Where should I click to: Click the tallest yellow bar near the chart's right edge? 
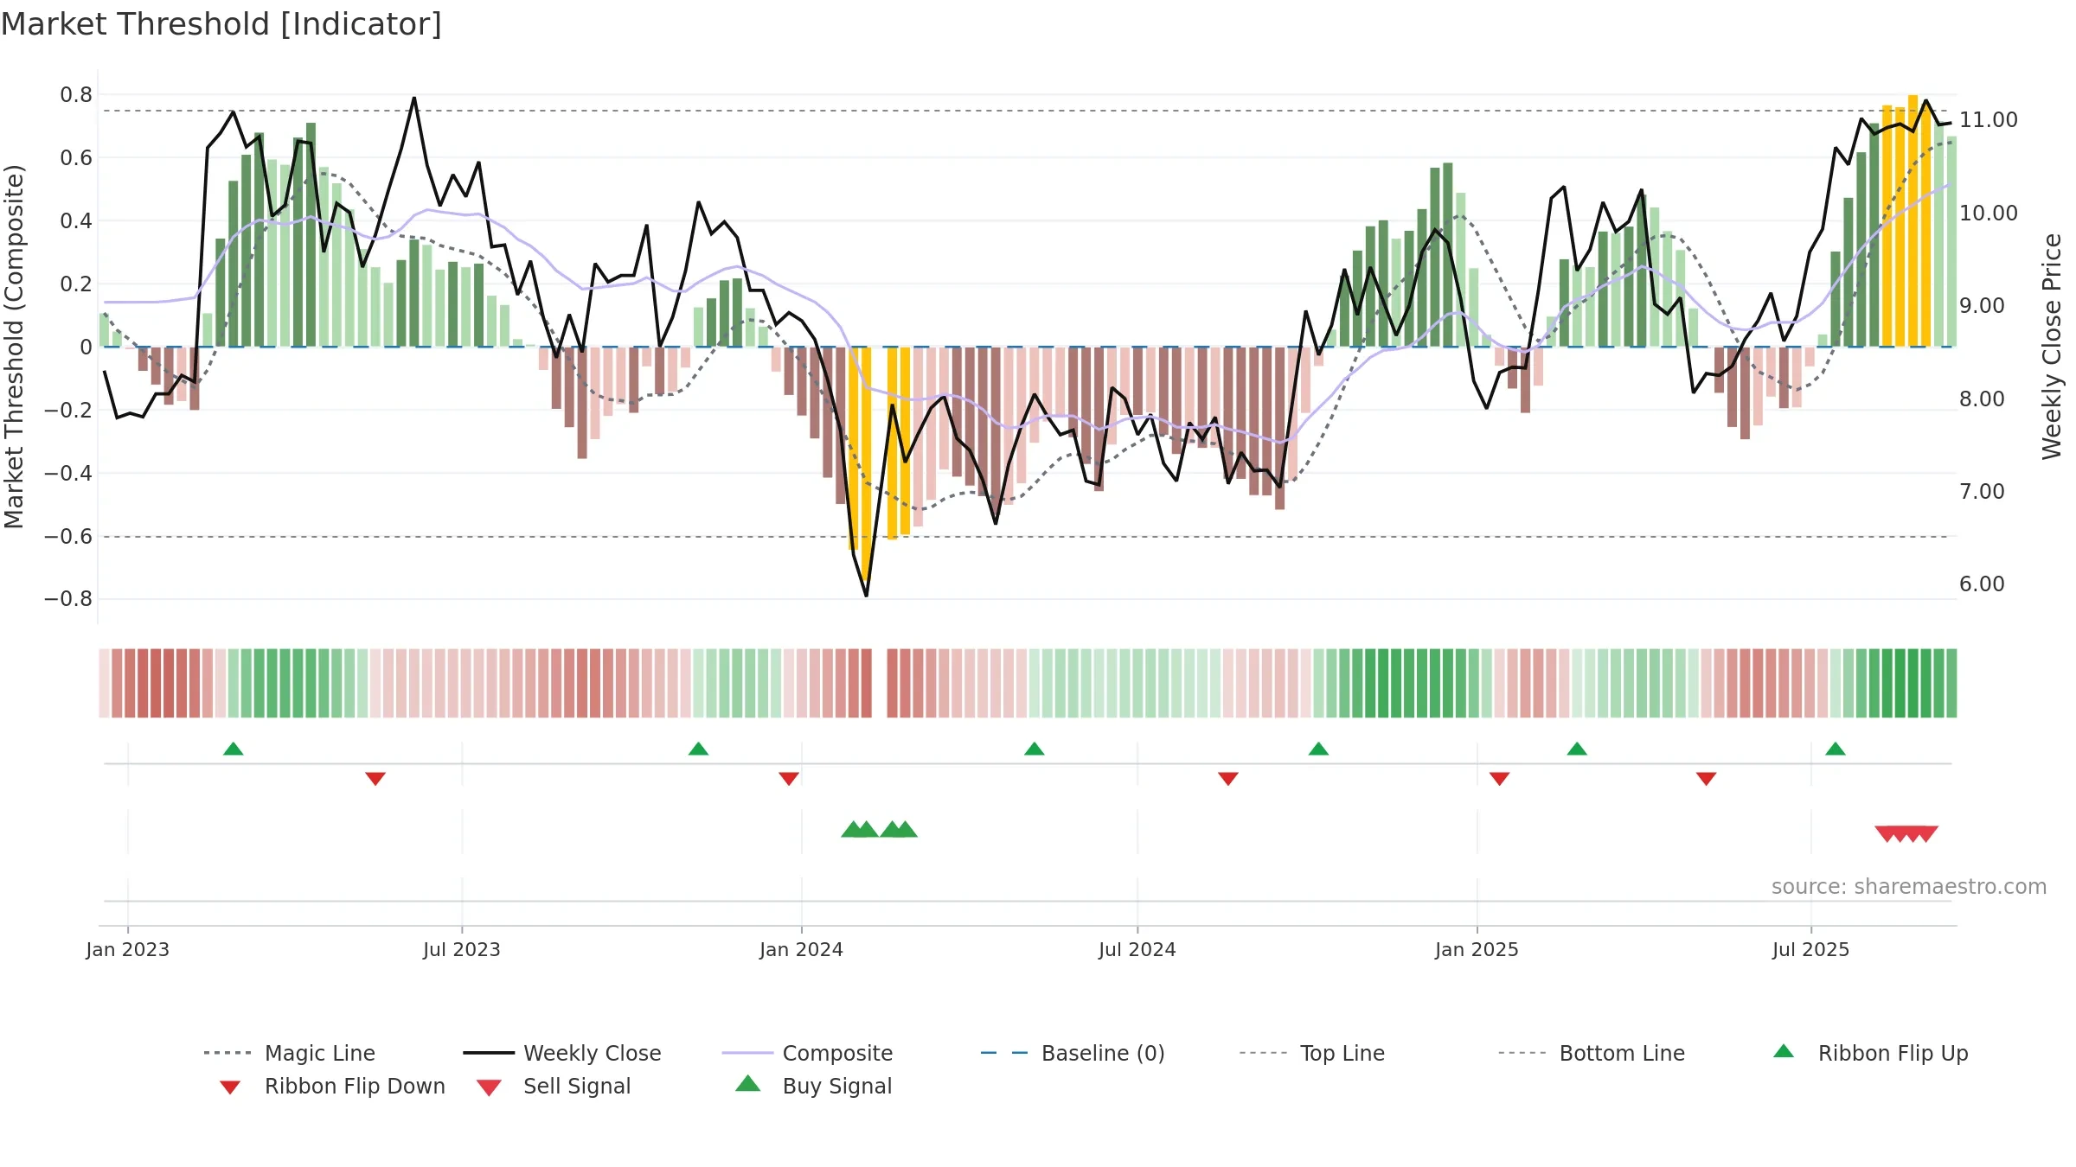coord(1913,220)
